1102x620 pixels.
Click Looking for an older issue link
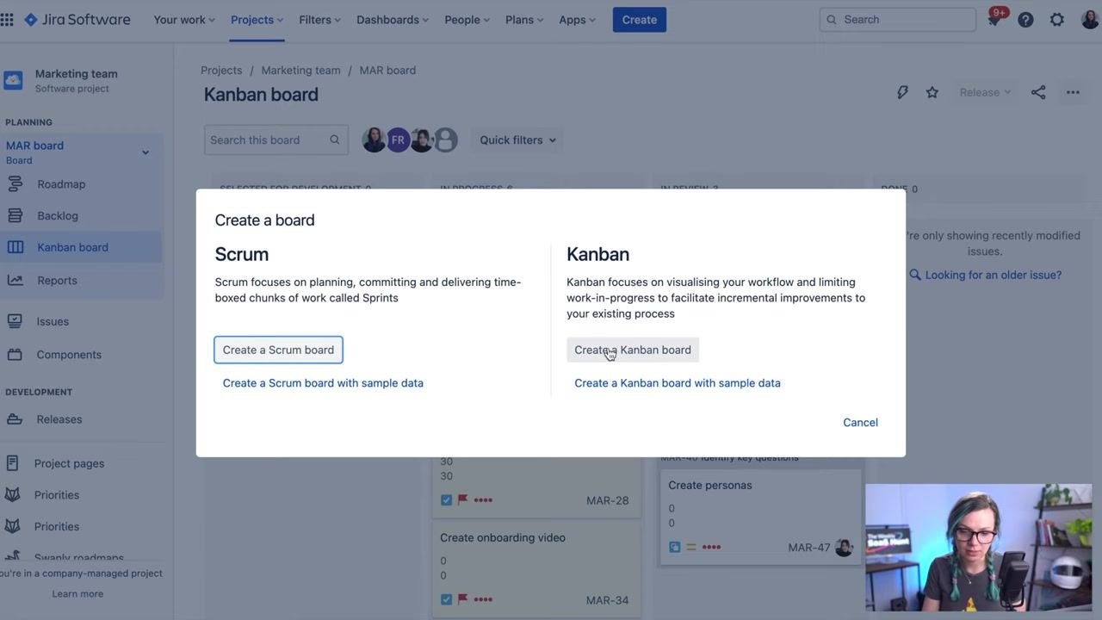click(993, 275)
